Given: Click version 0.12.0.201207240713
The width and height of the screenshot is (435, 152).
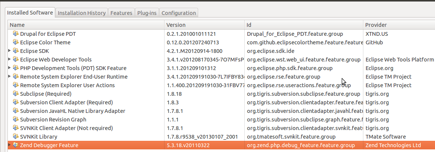Looking at the screenshot, I should [x=193, y=42].
